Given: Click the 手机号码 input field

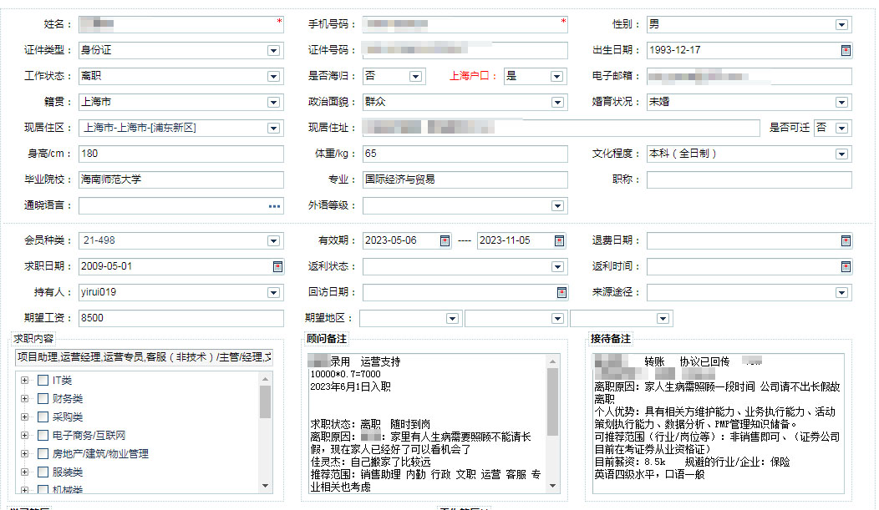Looking at the screenshot, I should [465, 25].
